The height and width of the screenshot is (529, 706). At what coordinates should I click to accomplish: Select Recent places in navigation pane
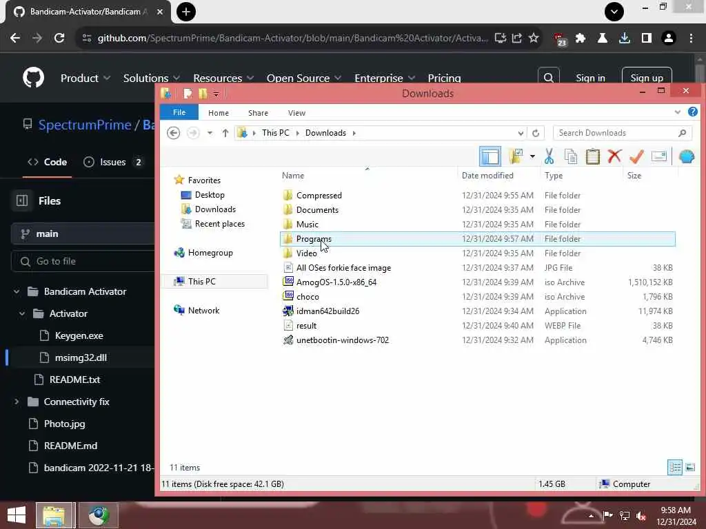tap(220, 224)
